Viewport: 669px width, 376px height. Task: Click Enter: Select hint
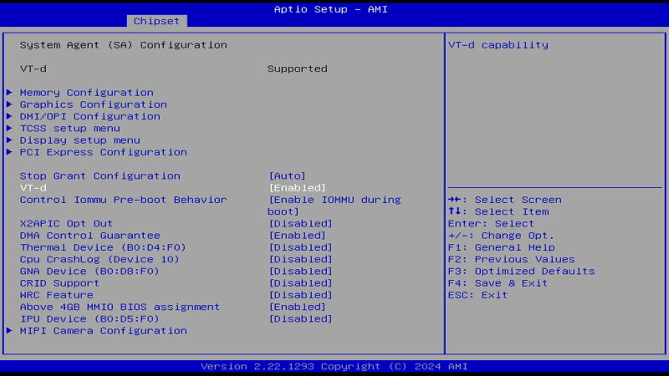pos(491,224)
